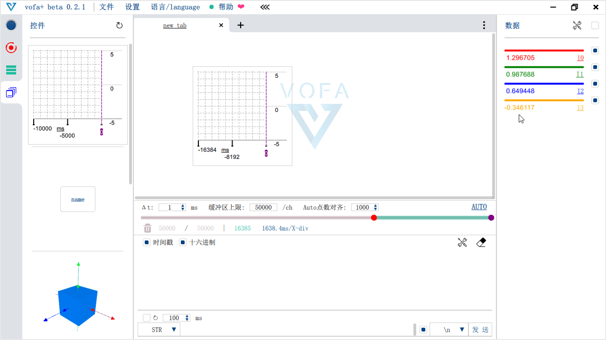Click the 发送 send button

tap(480, 330)
